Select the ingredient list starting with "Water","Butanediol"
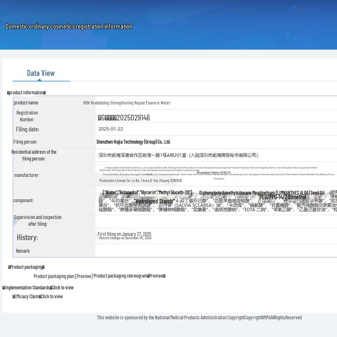 click(147, 193)
